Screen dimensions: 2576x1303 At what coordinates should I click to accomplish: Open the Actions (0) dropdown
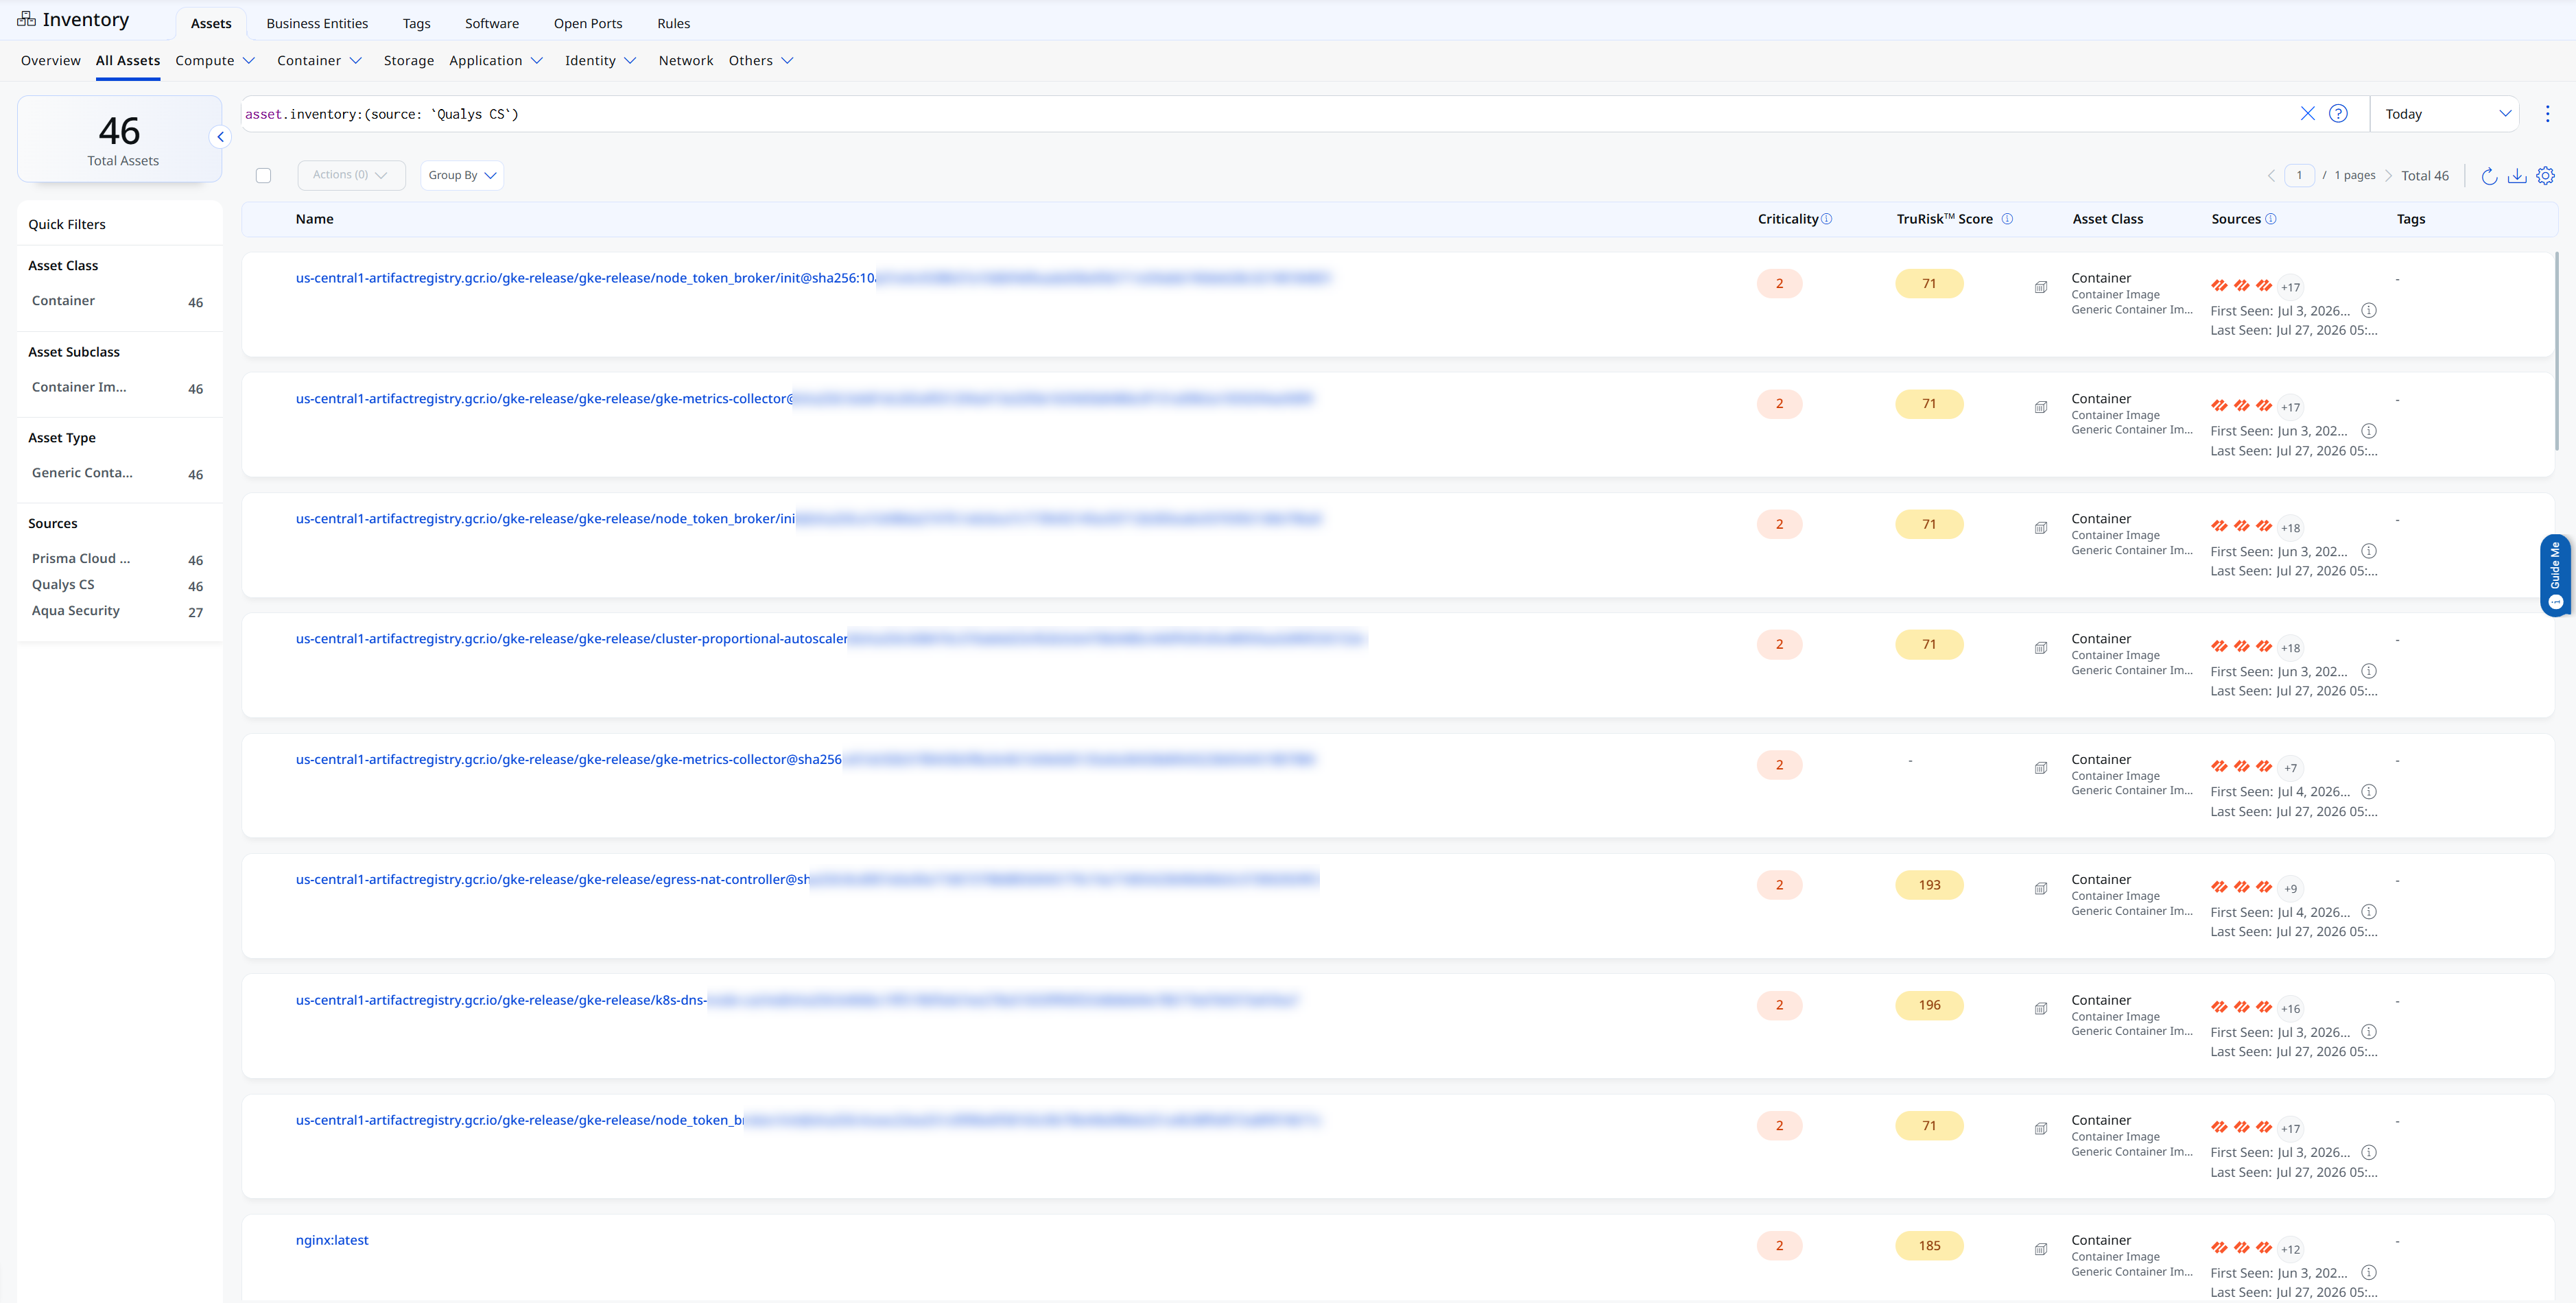click(x=351, y=175)
